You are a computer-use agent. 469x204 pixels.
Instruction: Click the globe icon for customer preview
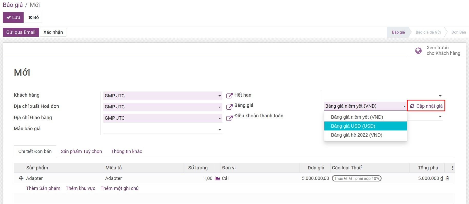point(418,50)
